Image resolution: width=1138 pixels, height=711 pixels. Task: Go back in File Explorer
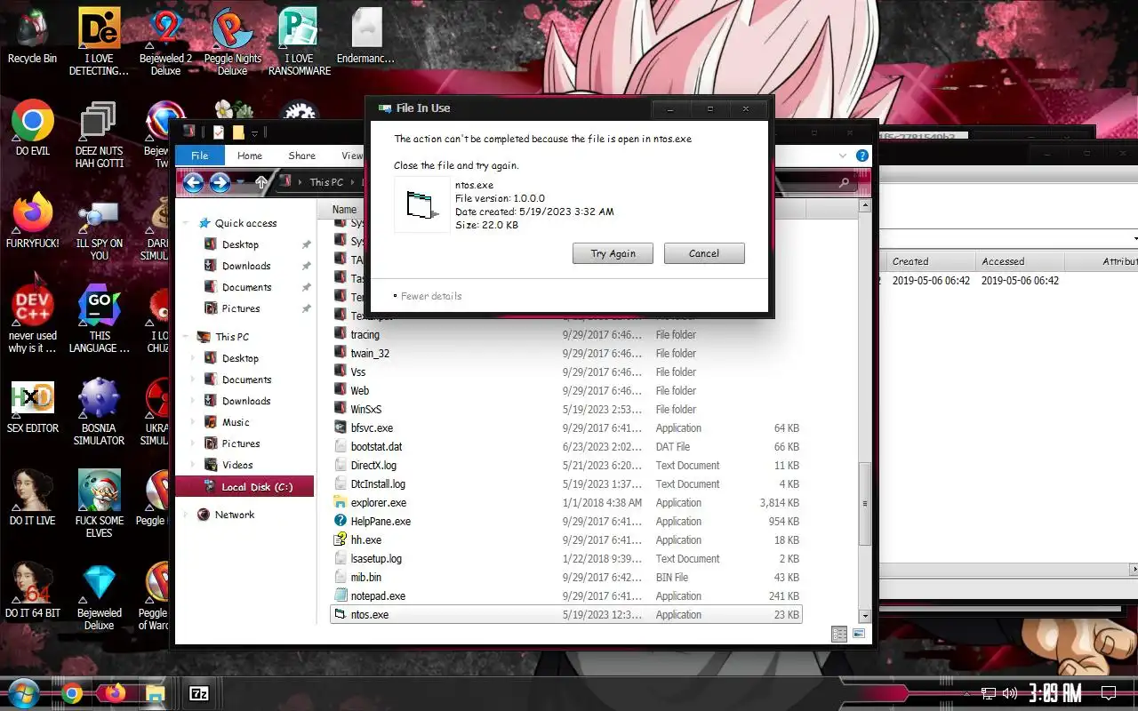[x=193, y=182]
